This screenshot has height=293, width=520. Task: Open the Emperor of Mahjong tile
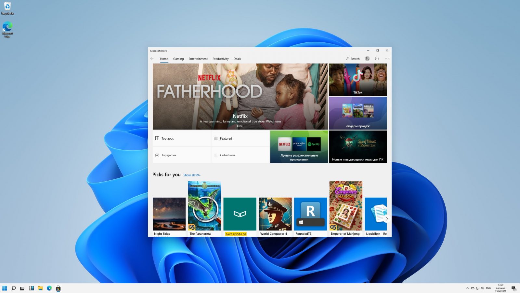[x=346, y=209]
